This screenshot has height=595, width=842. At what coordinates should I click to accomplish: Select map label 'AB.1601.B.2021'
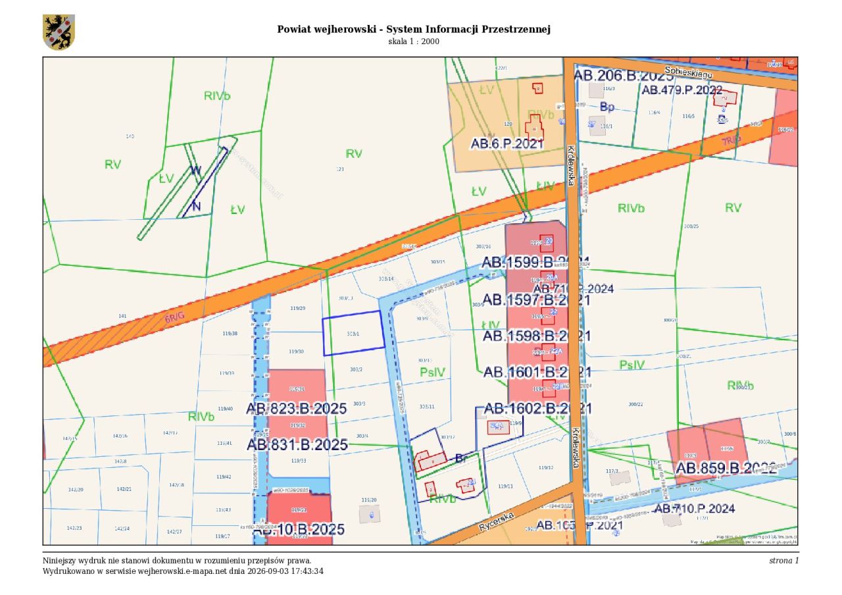(537, 372)
